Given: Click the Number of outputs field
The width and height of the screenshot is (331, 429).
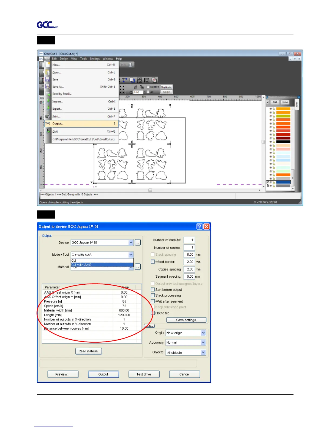Looking at the screenshot, I should [x=189, y=240].
